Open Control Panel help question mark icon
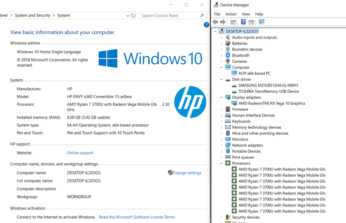Viewport: 346px width, 223px height. 206,25
